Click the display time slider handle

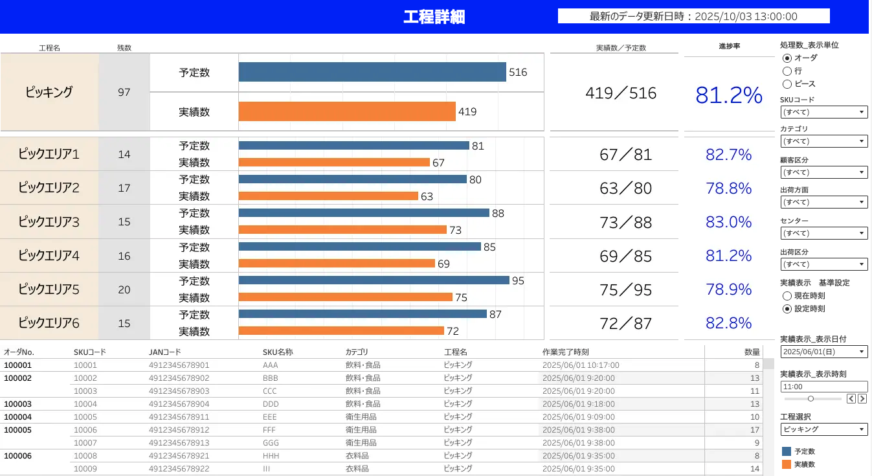(811, 399)
